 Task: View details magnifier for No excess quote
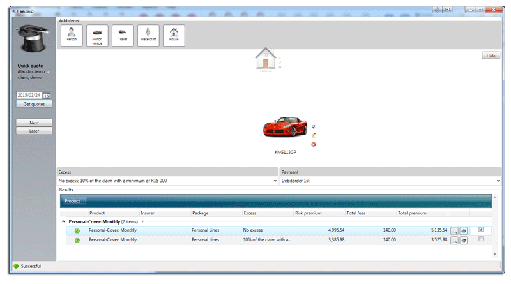(454, 231)
